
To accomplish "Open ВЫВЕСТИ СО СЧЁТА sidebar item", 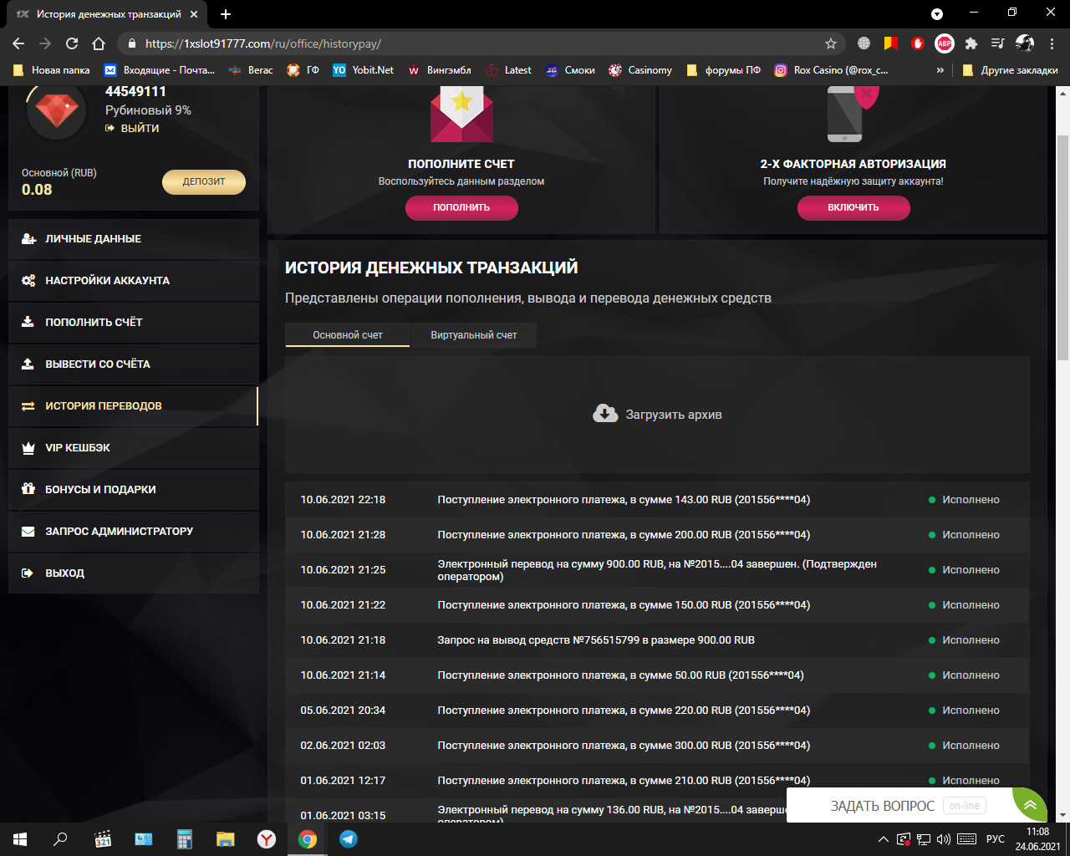I will coord(134,364).
